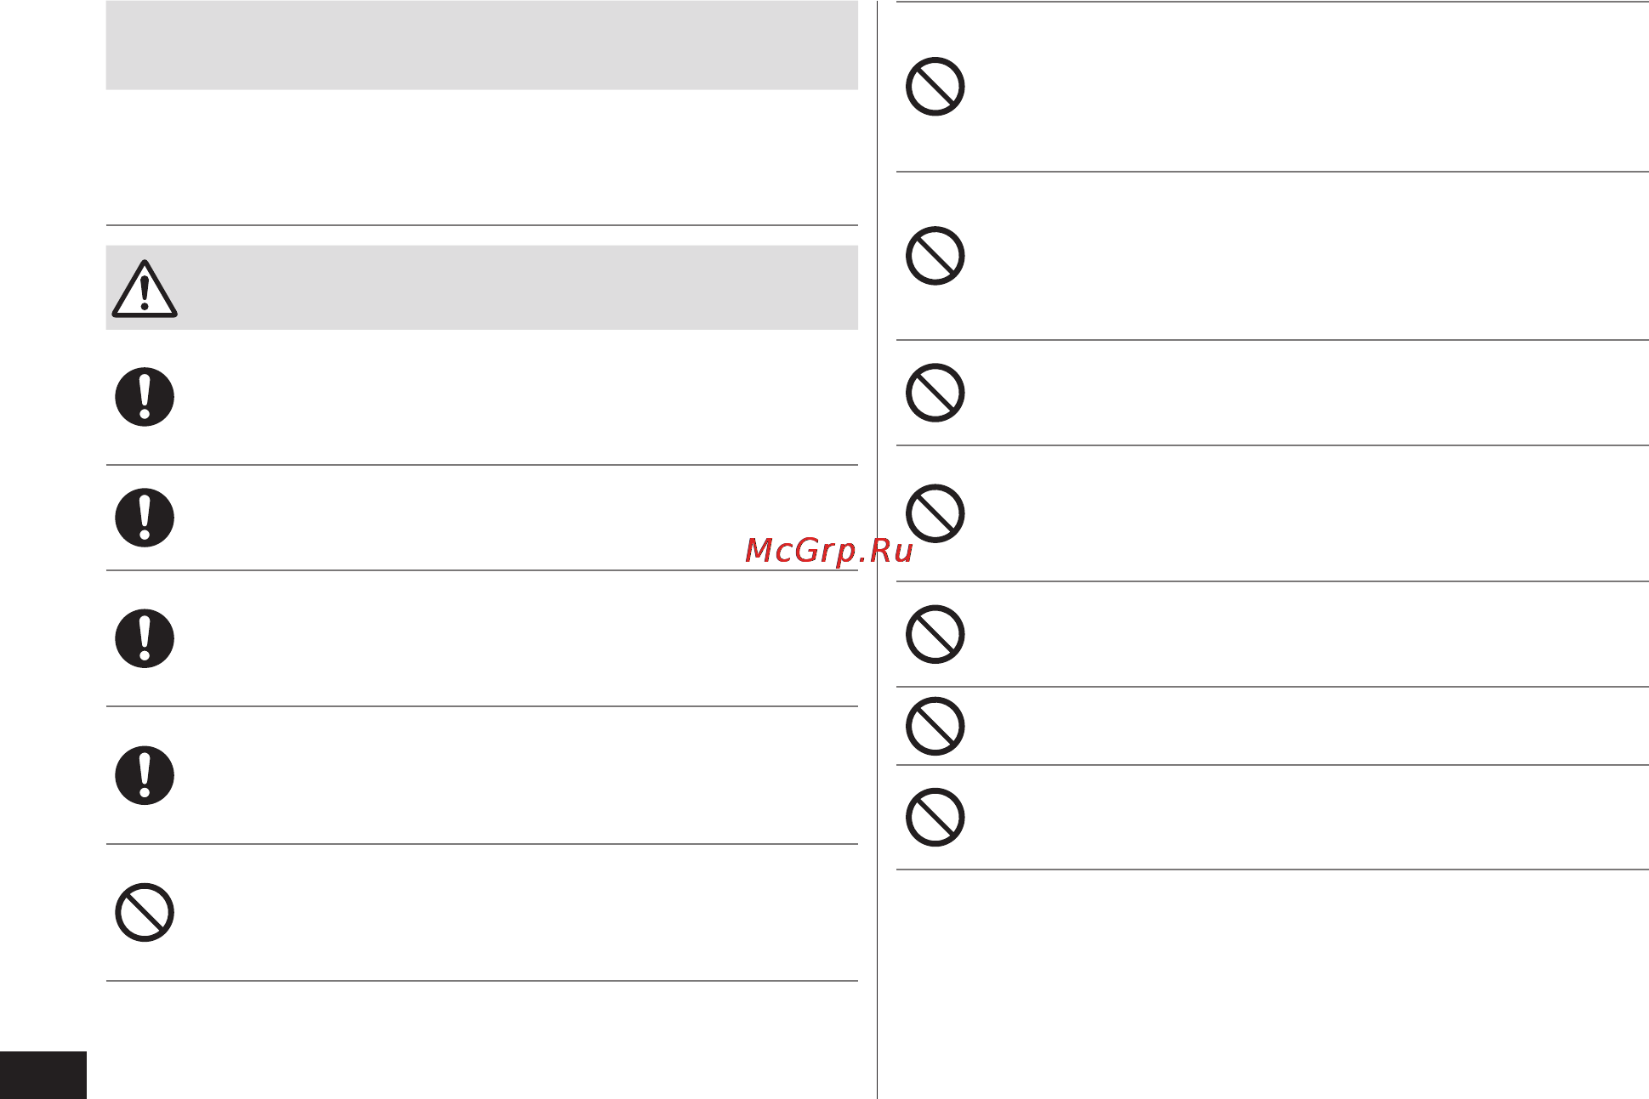Select the prohibition icon in the left column

coord(145,913)
